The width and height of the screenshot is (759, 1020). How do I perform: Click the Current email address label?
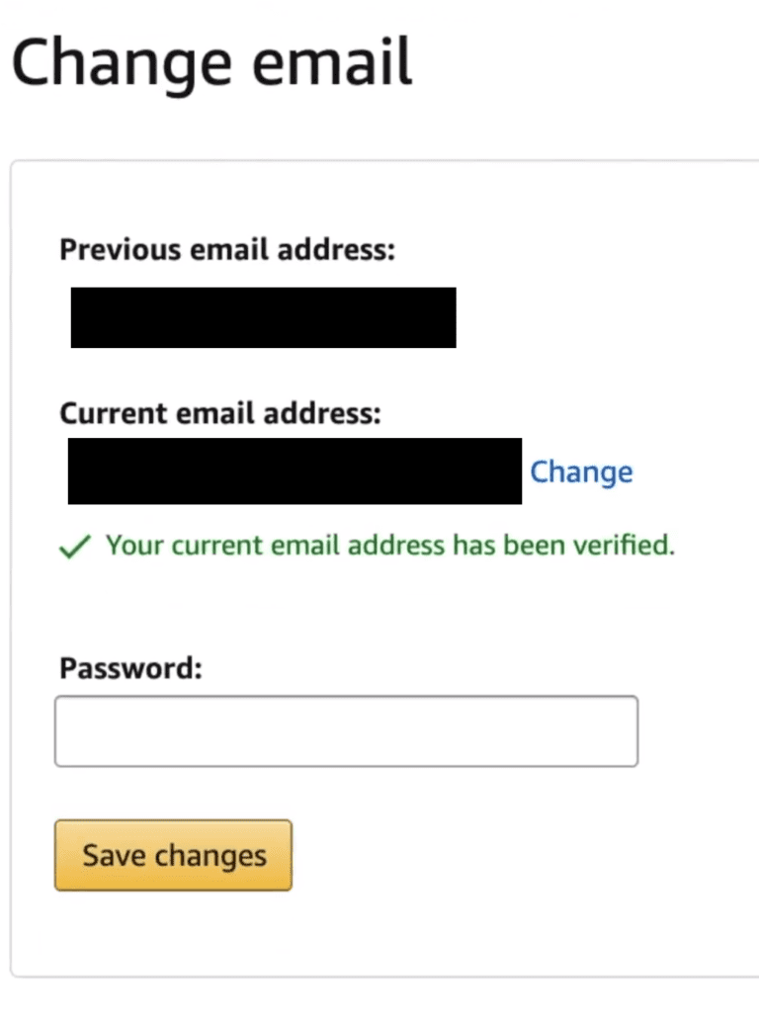[219, 413]
